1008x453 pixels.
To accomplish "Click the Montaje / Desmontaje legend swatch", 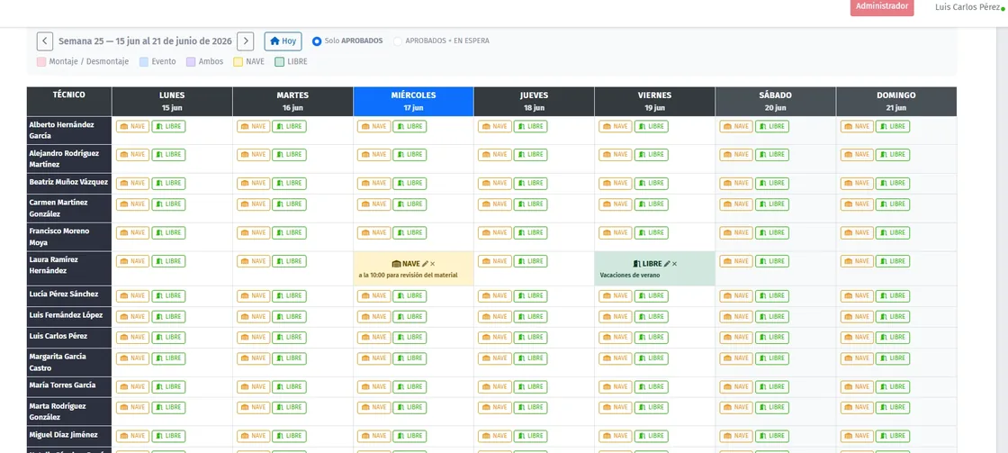I will tap(41, 62).
